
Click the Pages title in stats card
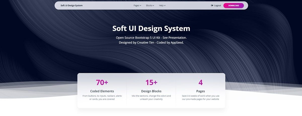coord(201,91)
